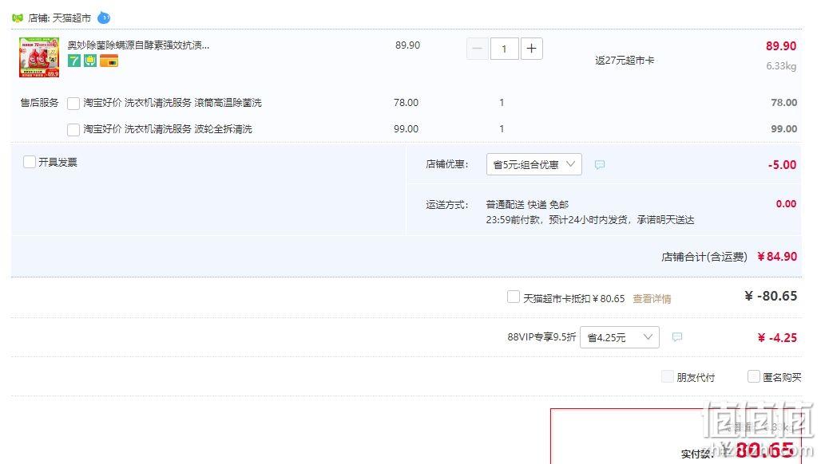The width and height of the screenshot is (821, 464).
Task: Enable the 朋友代付 friend pay checkbox
Action: [667, 376]
